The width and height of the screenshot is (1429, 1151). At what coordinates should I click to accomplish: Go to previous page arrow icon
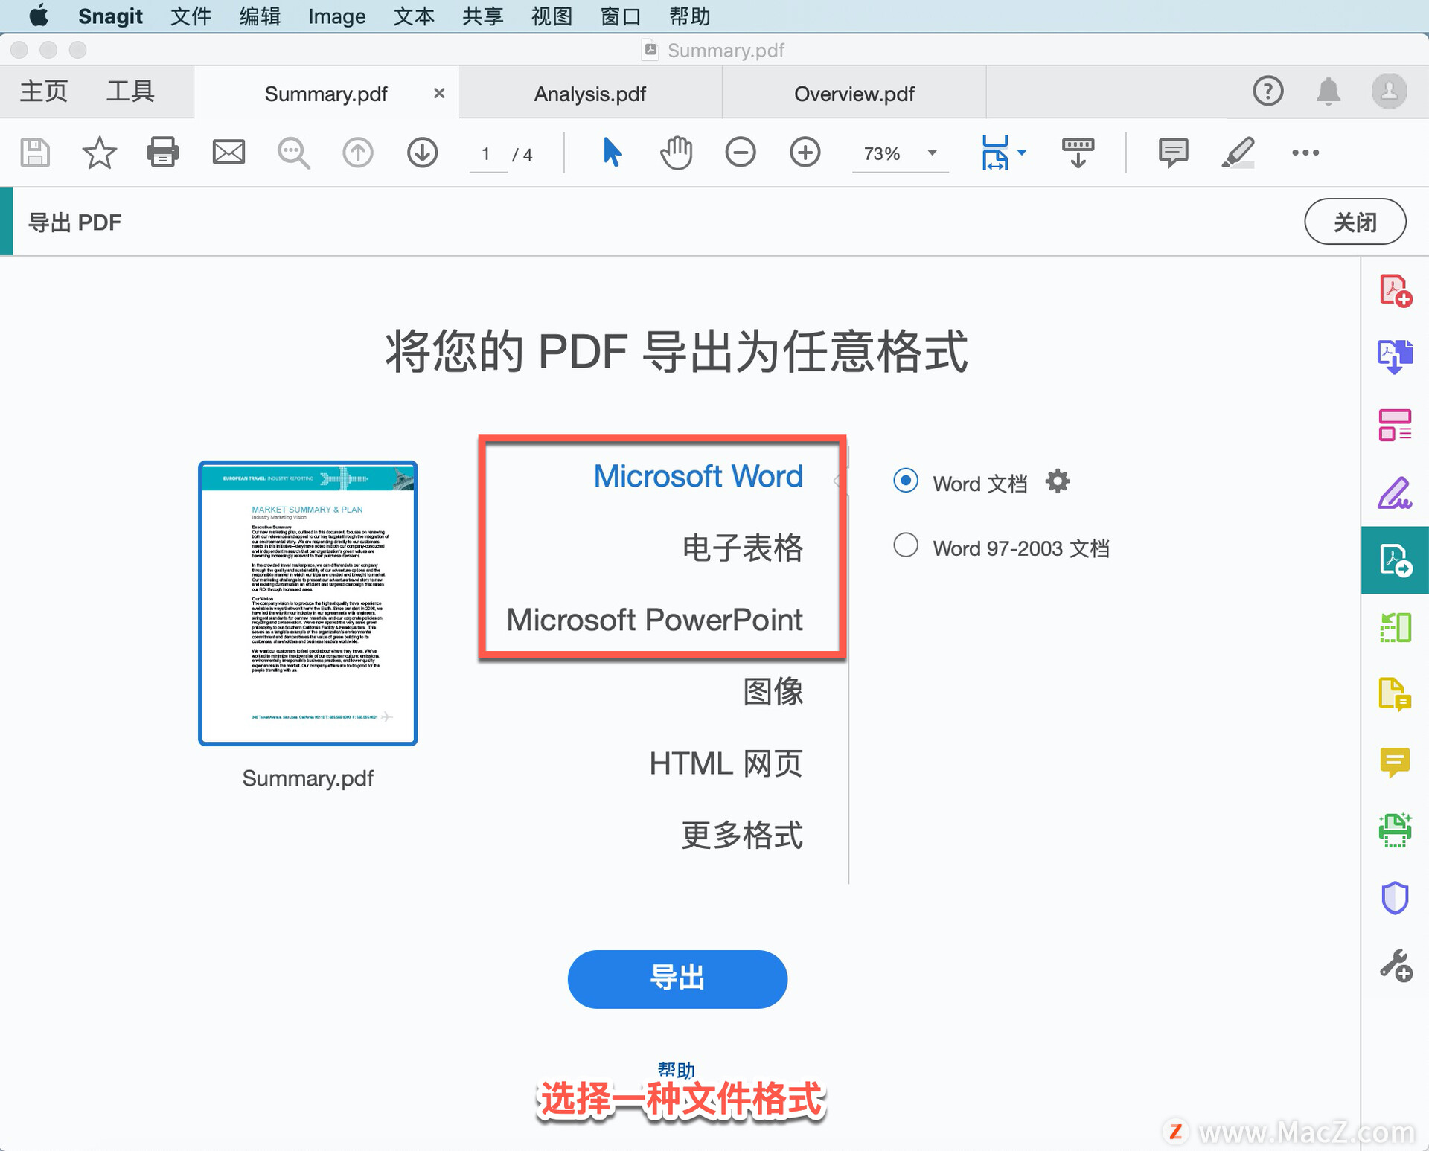[358, 153]
